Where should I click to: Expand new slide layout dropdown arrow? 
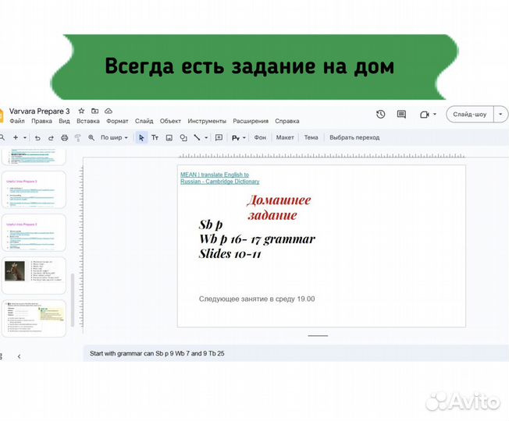coord(25,138)
